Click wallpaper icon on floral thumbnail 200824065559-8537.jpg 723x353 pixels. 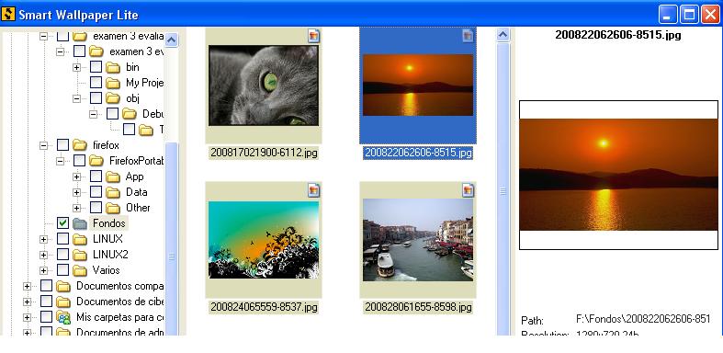pyautogui.click(x=313, y=190)
